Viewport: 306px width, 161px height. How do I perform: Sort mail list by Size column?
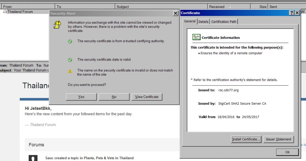click(259, 7)
